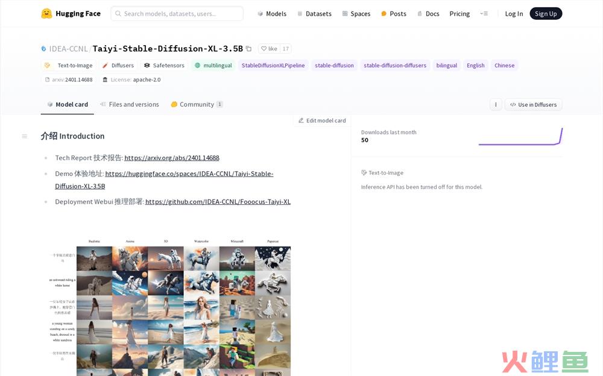The height and width of the screenshot is (376, 603).
Task: Click the stable-diffusion-diffusers tag
Action: pos(395,65)
